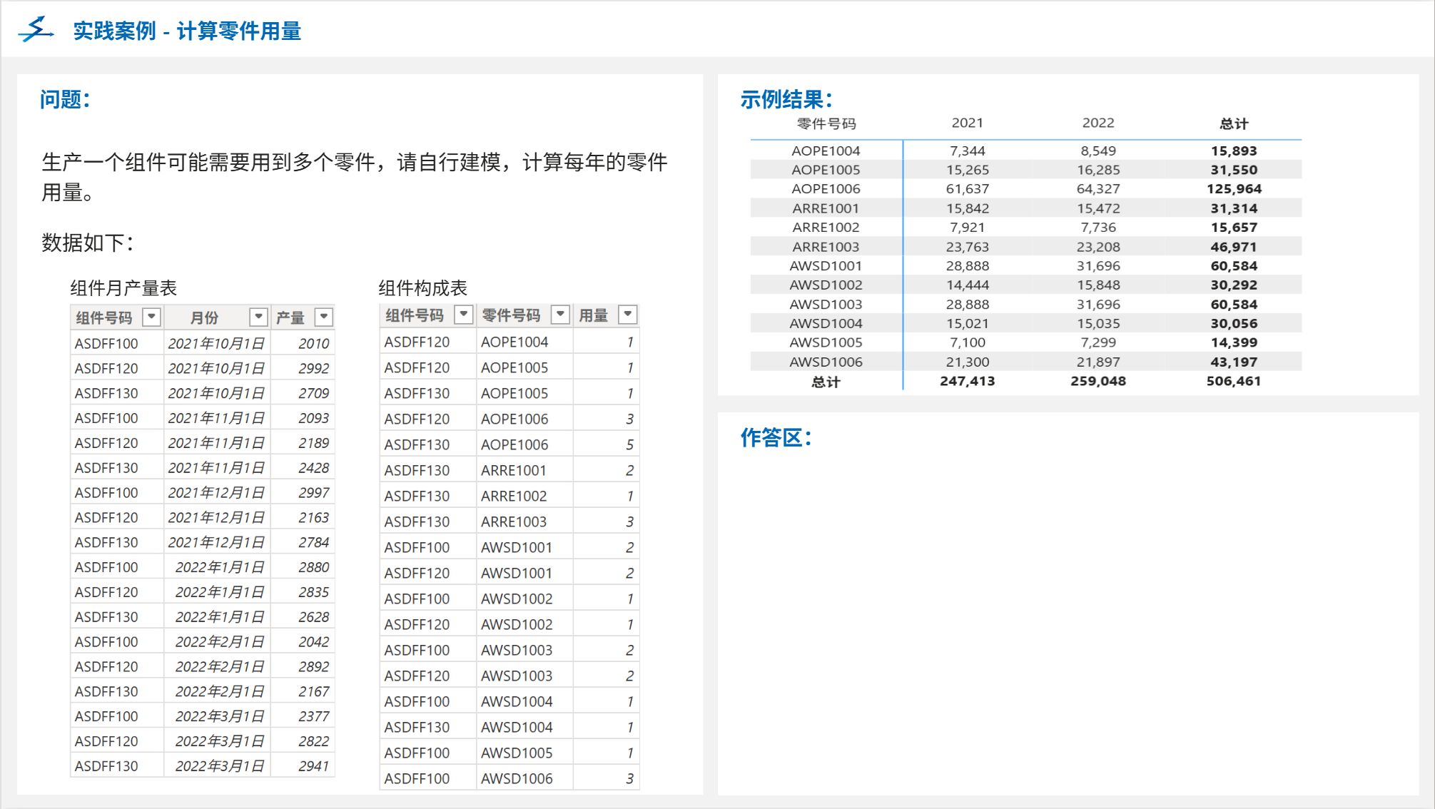Select the 2021 column header in results
This screenshot has height=809, width=1435.
coord(967,123)
